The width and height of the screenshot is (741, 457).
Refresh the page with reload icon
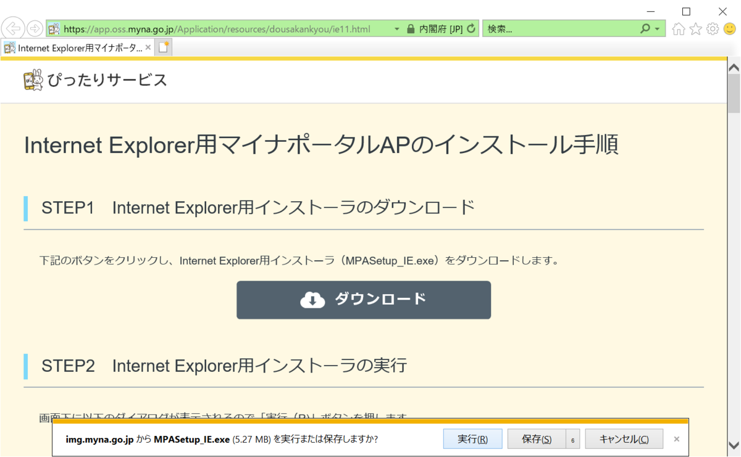(x=471, y=29)
